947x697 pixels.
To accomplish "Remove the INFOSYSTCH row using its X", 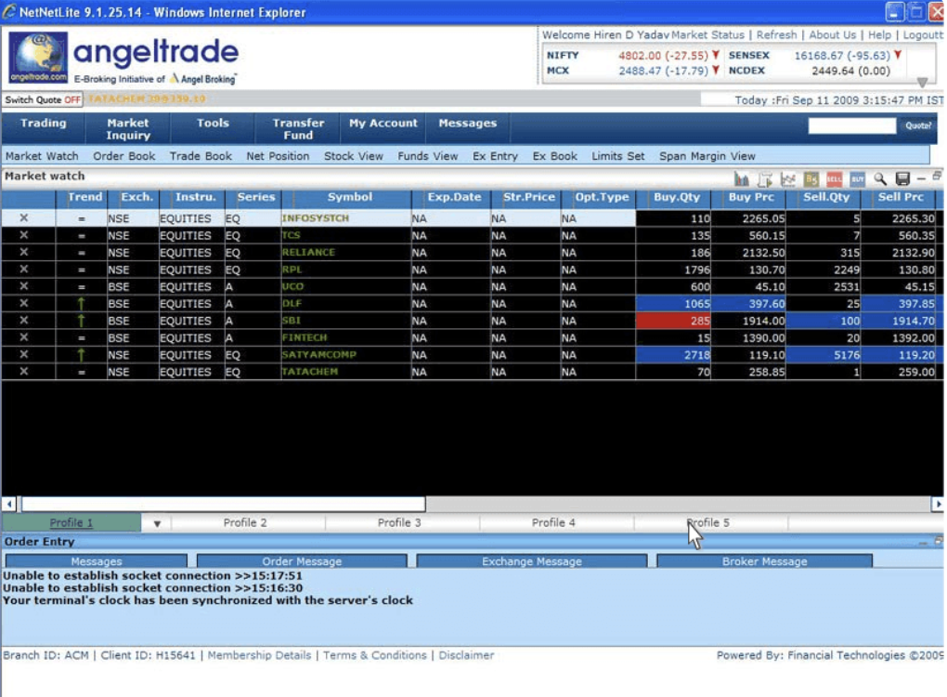I will pyautogui.click(x=24, y=218).
